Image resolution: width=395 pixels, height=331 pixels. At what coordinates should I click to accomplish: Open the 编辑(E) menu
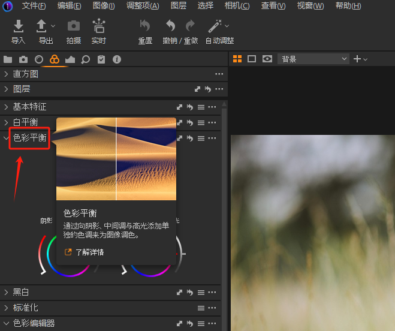click(x=70, y=5)
